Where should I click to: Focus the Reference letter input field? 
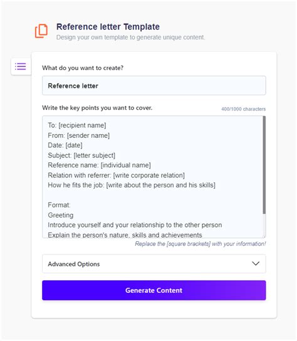point(154,85)
